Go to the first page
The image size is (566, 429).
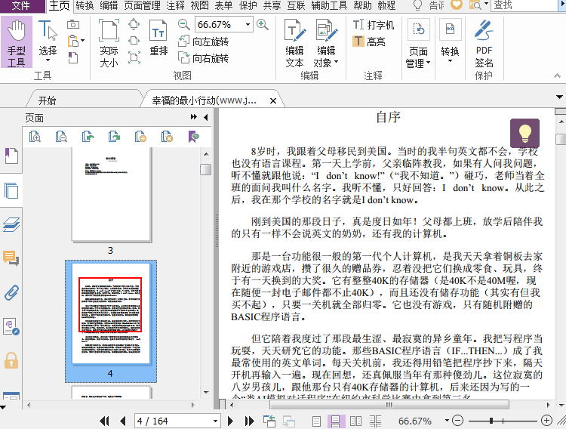pyautogui.click(x=104, y=421)
